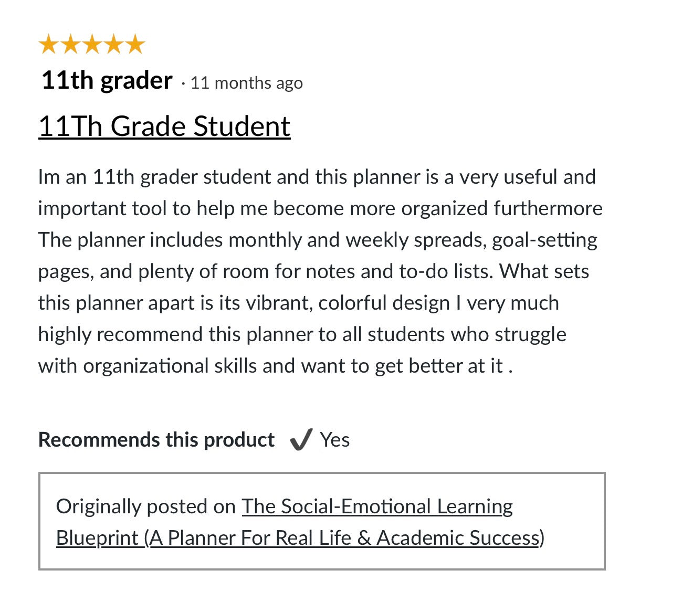Click the "Yes" recommendation text

click(335, 440)
